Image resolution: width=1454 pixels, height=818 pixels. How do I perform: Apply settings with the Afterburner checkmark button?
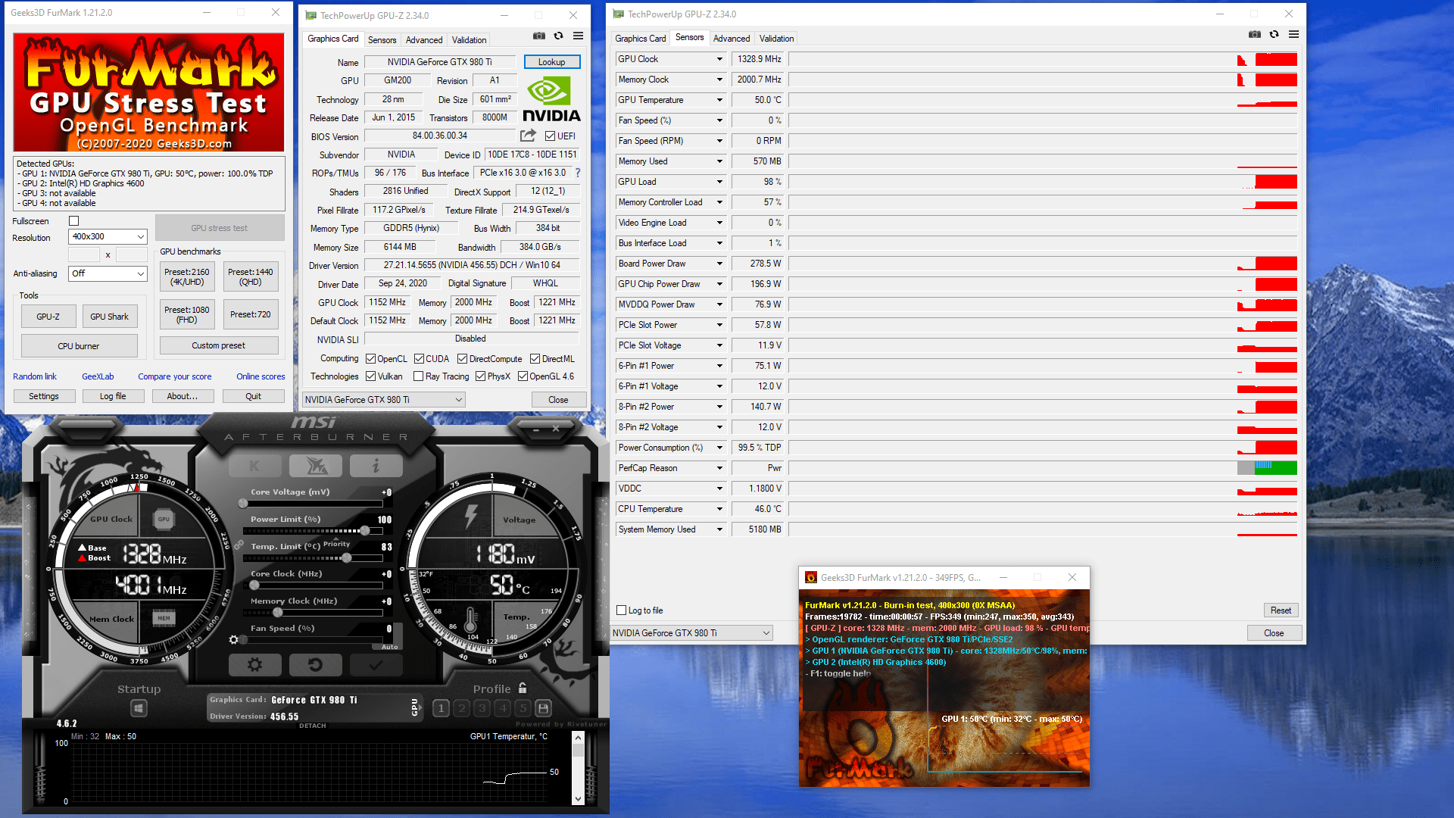[x=376, y=665]
